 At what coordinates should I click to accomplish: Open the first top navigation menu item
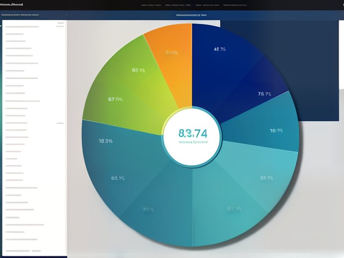click(x=151, y=5)
